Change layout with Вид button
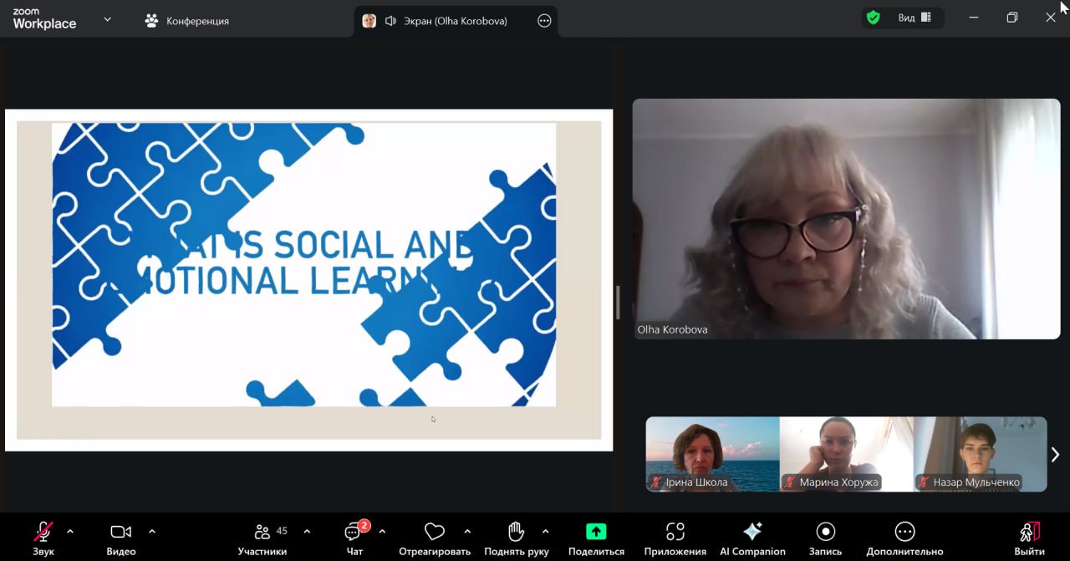 point(915,18)
